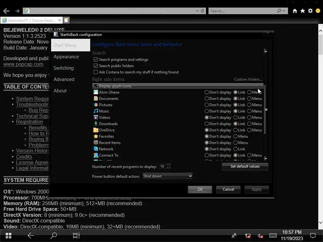Screen dimensions: 323x242
Task: Click the Apply button
Action: 256,189
